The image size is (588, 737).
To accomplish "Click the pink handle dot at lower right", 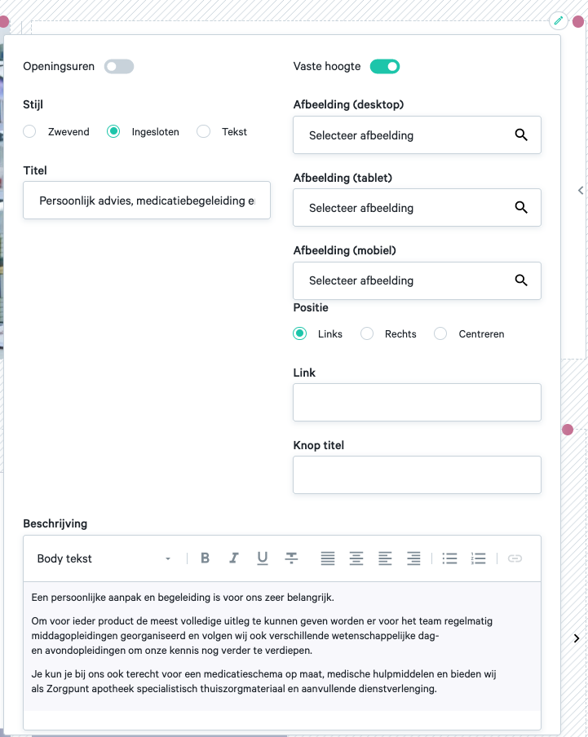I will click(x=568, y=429).
